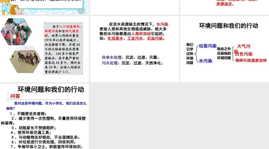
Task: Click the red heading 问答
Action: [15, 96]
